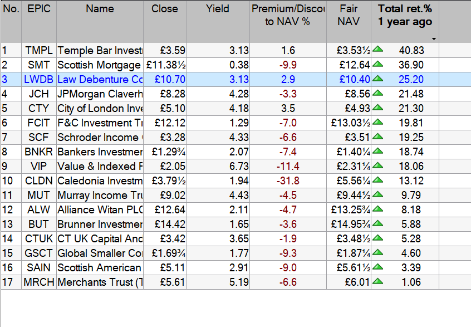
Task: Select the SMT ticker cell
Action: (x=38, y=65)
